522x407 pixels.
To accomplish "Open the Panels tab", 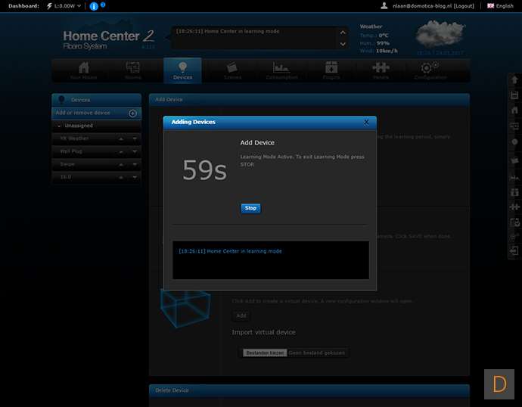I will (381, 71).
